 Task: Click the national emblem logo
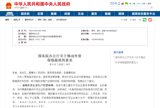[x=9, y=6]
